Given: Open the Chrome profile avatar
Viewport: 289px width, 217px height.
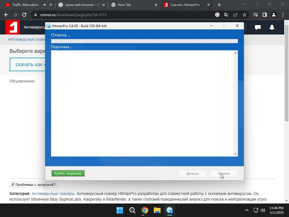Looking at the screenshot, I should [x=274, y=15].
